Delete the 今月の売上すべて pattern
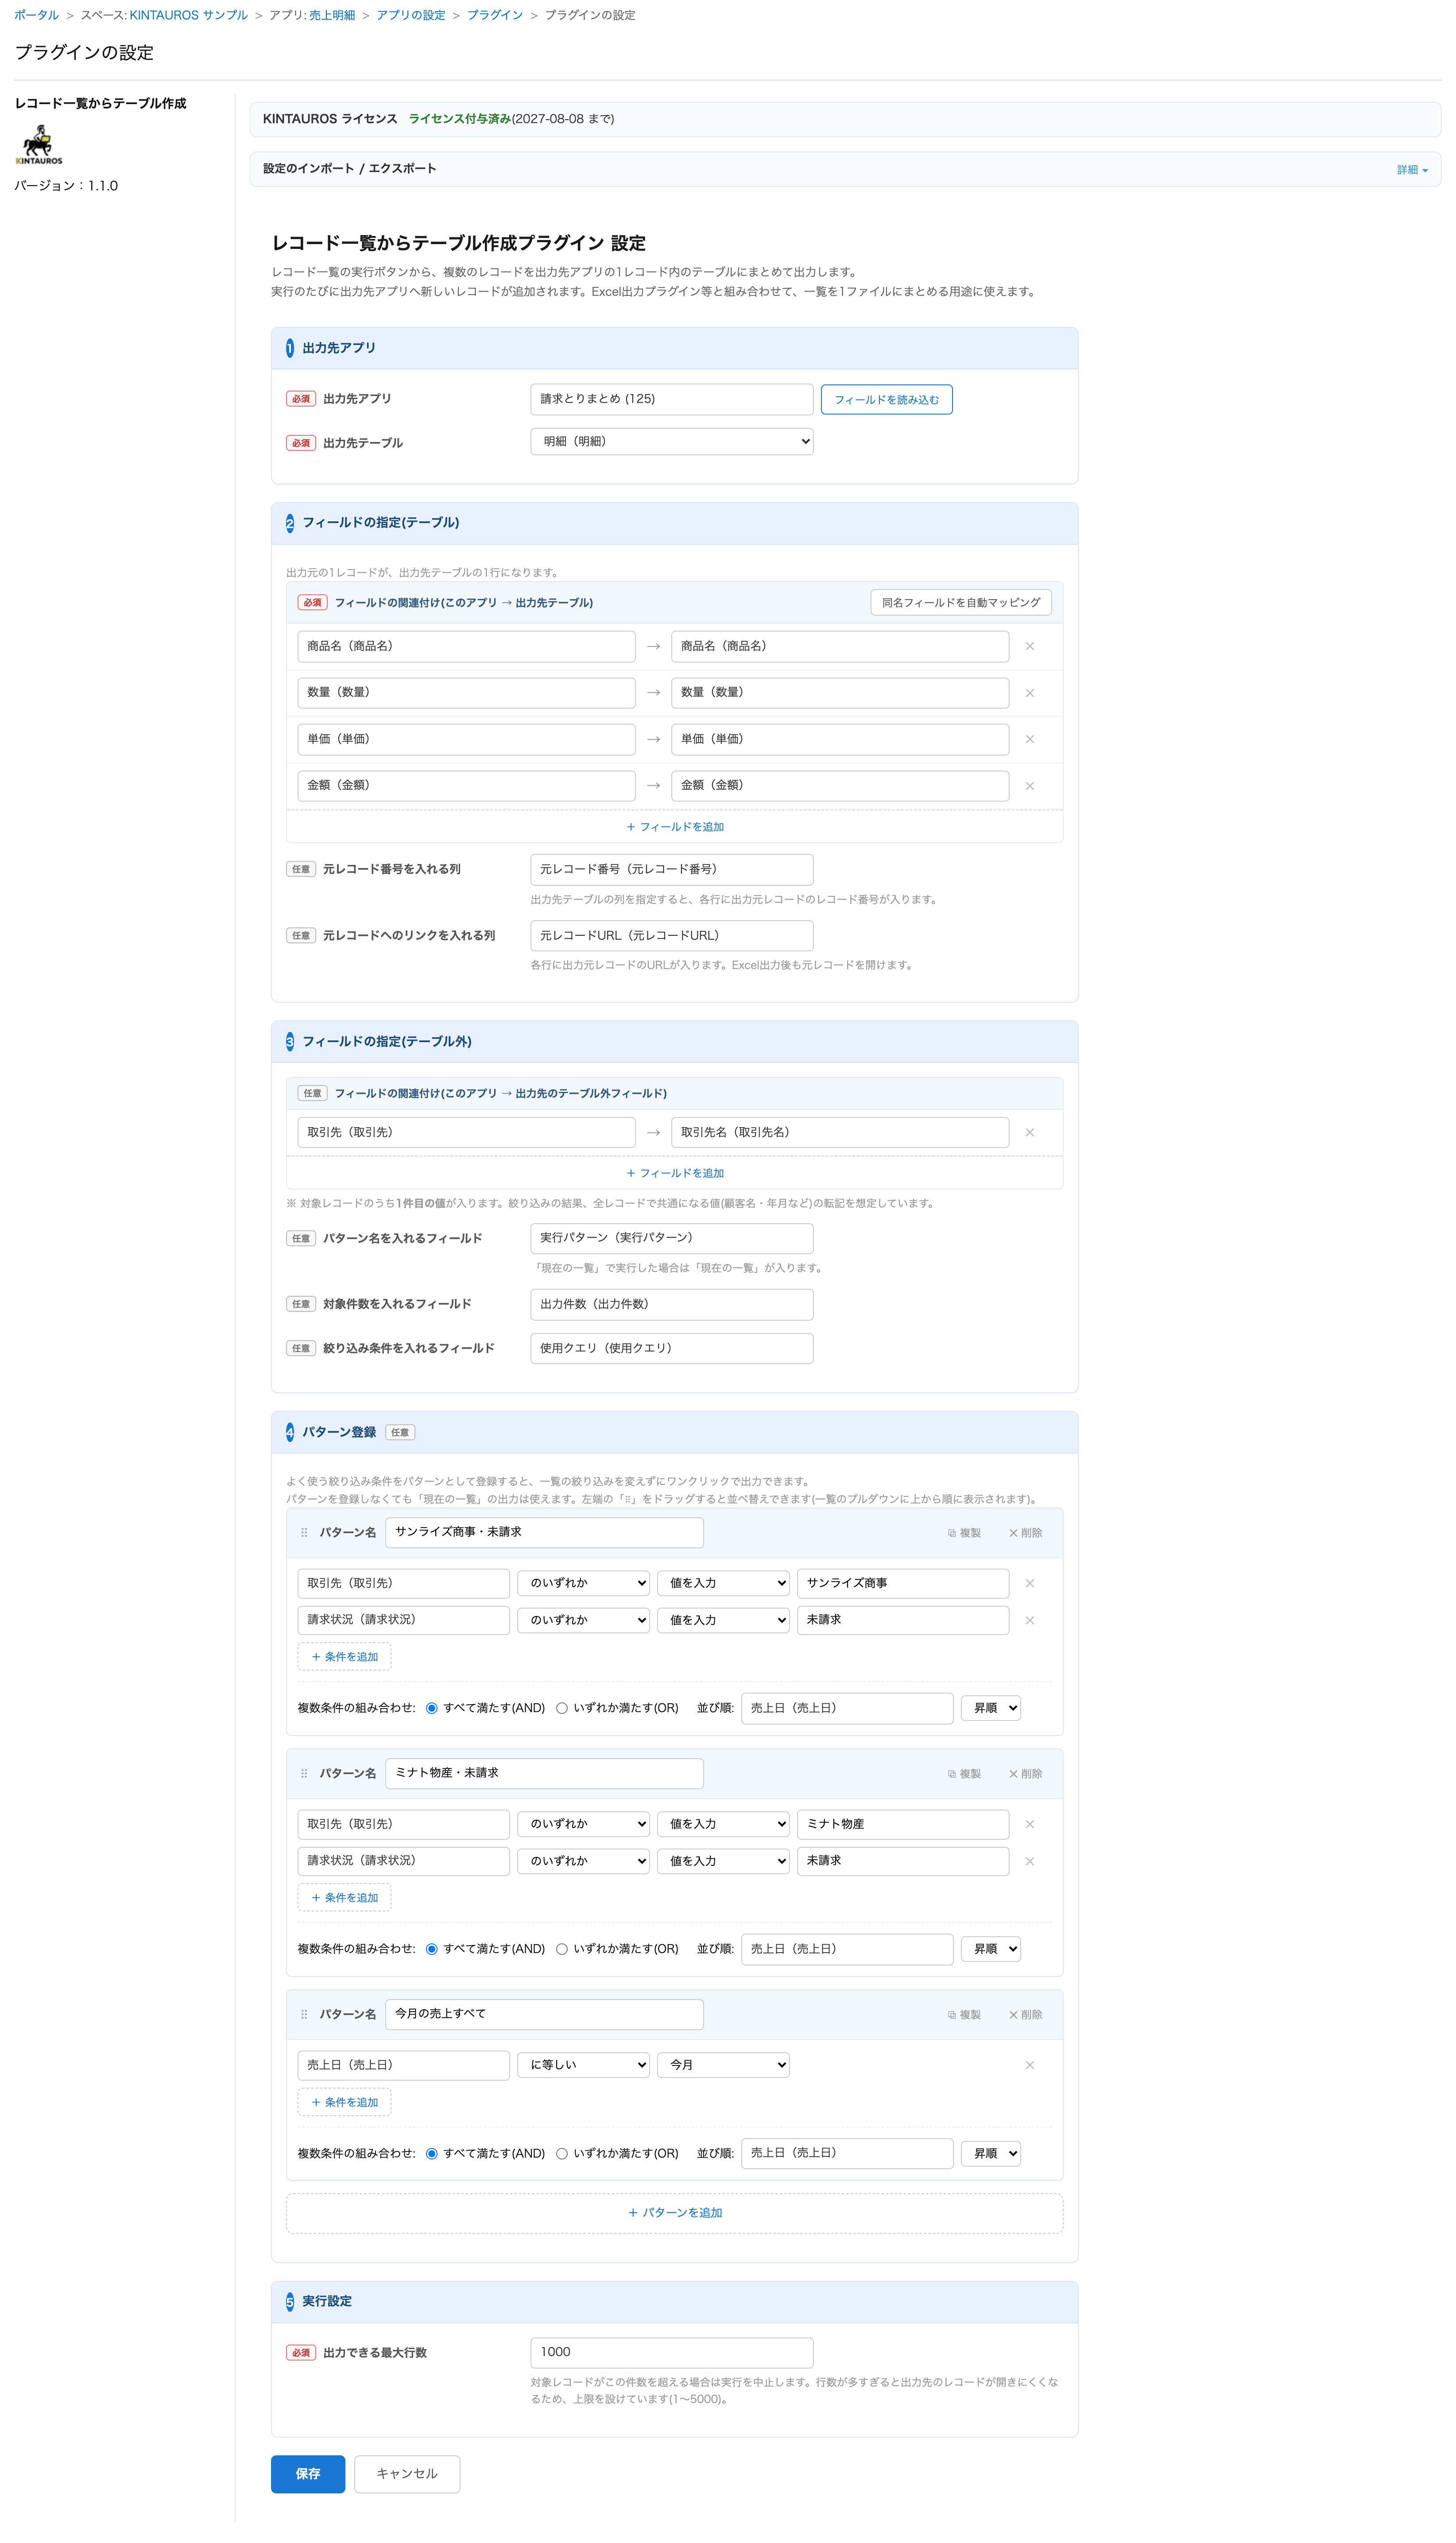Image resolution: width=1456 pixels, height=2543 pixels. click(x=1025, y=2015)
